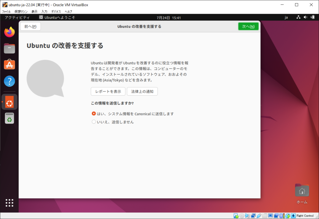Click the keyboard capture arrow indicator
Image resolution: width=319 pixels, height=219 pixels.
(293, 216)
